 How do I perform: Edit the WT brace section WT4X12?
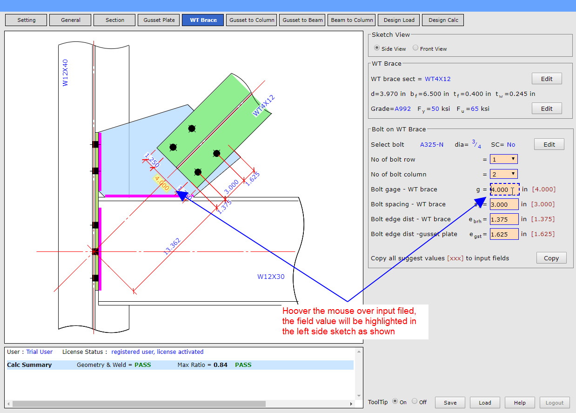tap(547, 78)
